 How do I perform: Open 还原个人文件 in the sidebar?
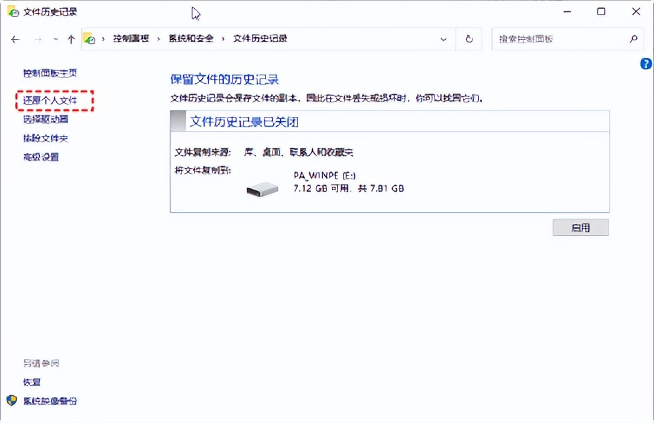51,100
